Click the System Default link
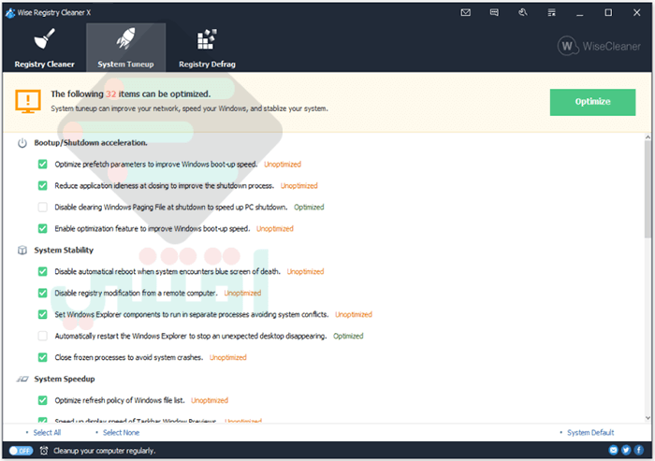Image resolution: width=655 pixels, height=461 pixels. [590, 433]
